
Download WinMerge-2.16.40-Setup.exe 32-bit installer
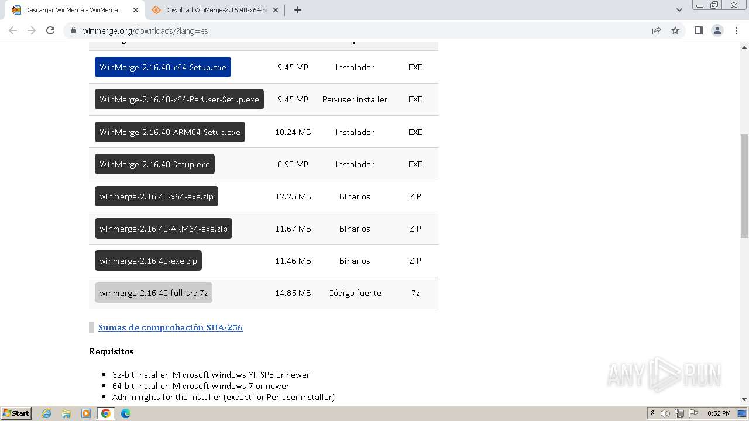(x=154, y=164)
